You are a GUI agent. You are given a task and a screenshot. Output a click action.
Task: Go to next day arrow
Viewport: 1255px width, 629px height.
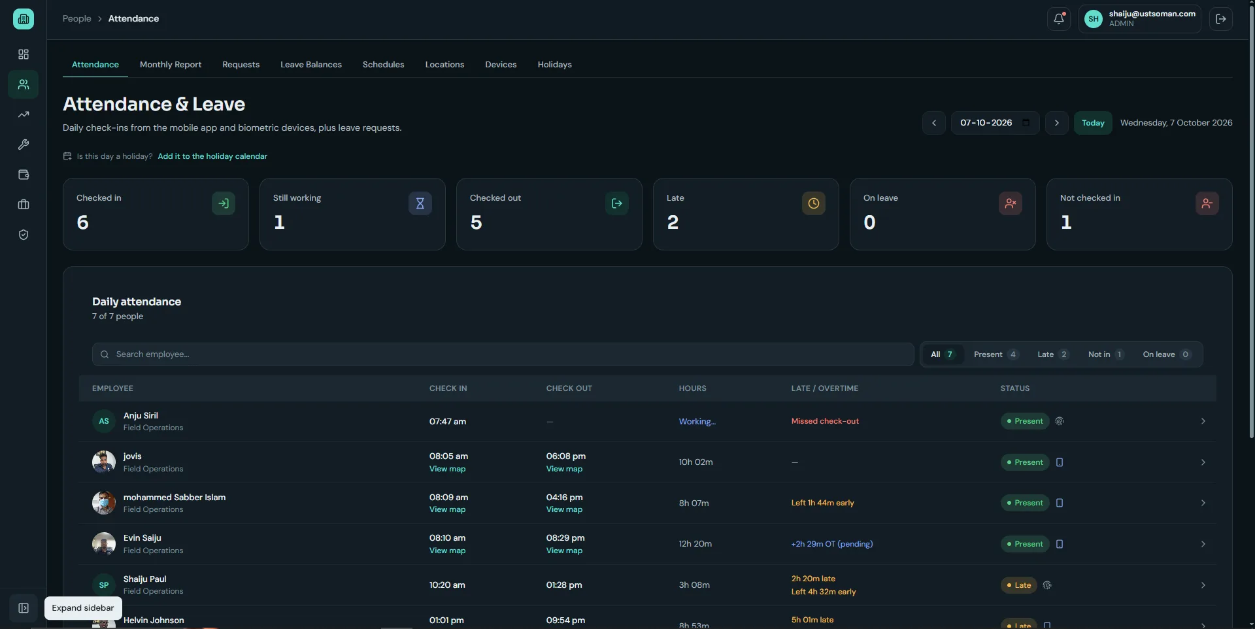[x=1057, y=123]
